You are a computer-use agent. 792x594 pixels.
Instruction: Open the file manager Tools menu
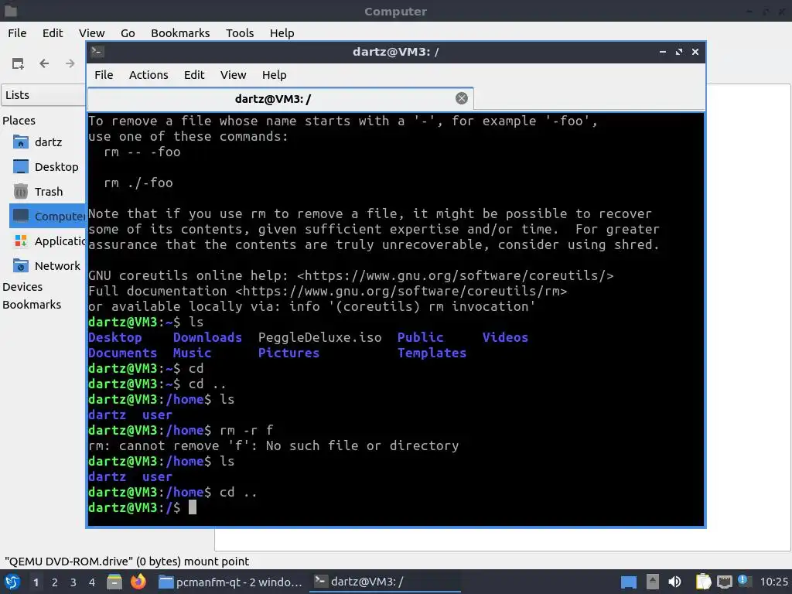pyautogui.click(x=240, y=32)
